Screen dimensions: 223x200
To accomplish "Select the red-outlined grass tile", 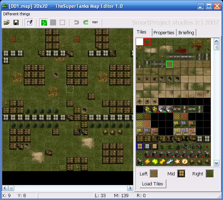I will pyautogui.click(x=147, y=42).
